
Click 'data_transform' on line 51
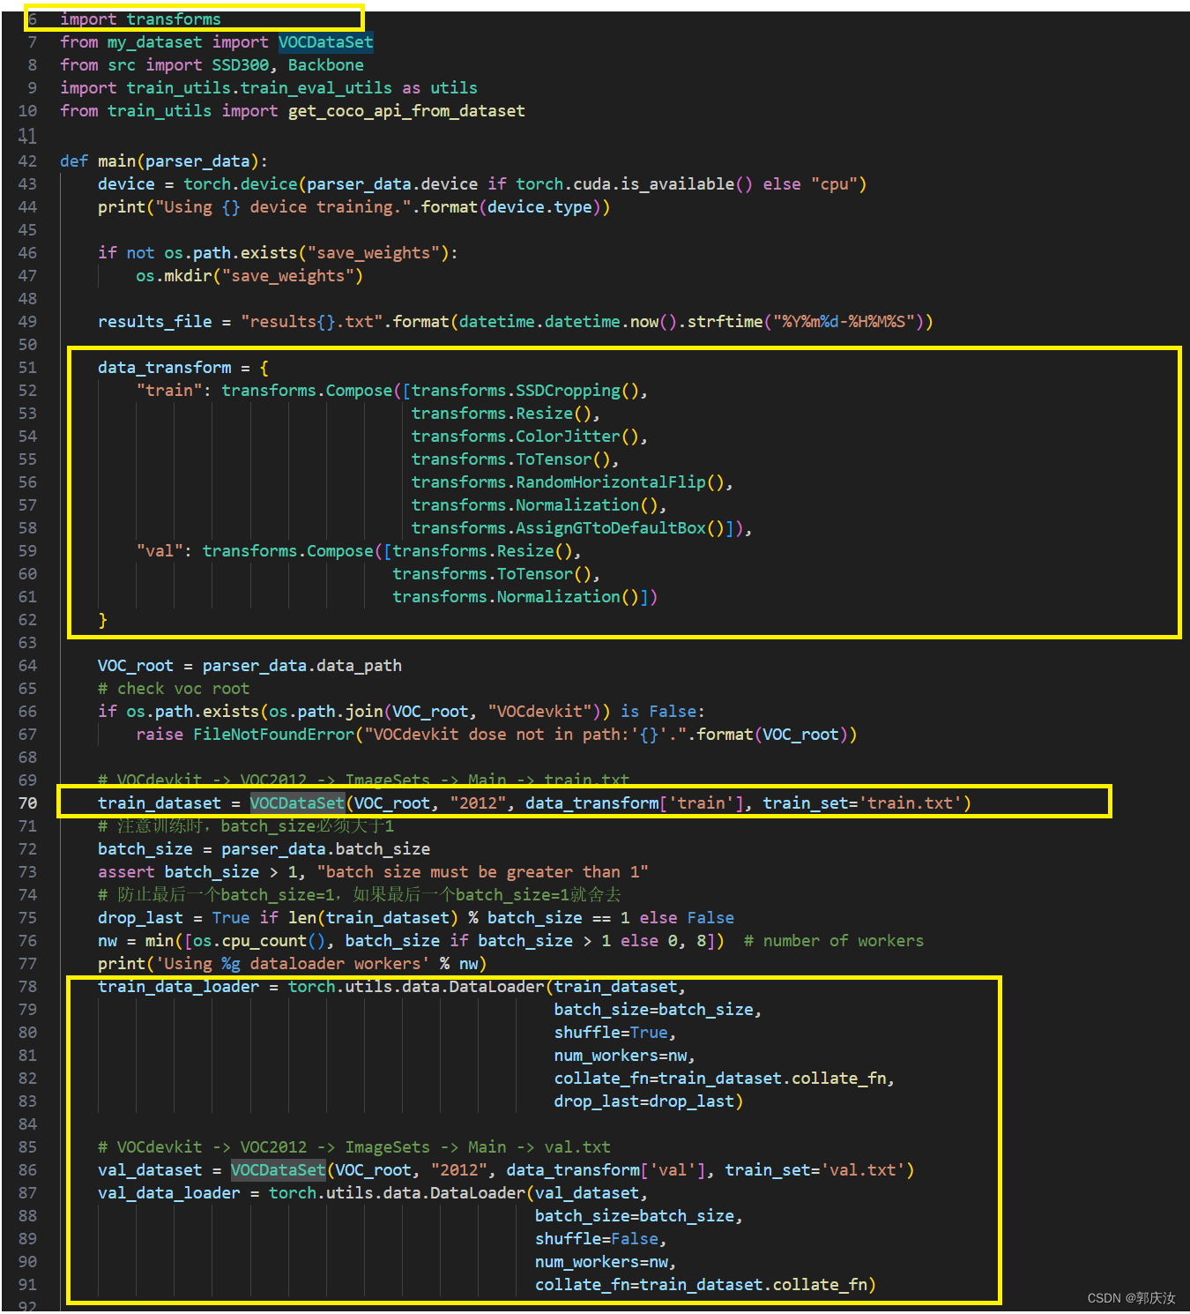(164, 368)
